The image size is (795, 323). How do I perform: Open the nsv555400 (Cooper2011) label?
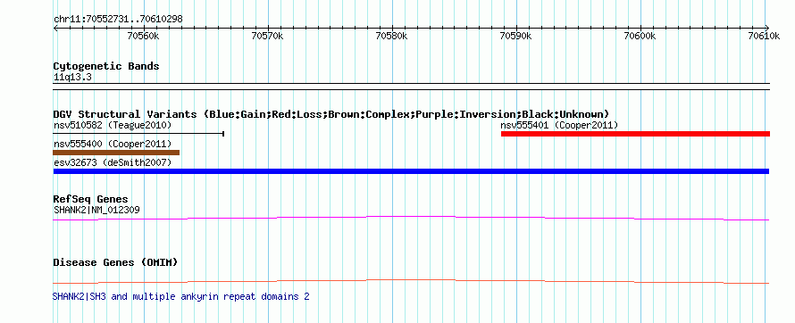tap(113, 144)
